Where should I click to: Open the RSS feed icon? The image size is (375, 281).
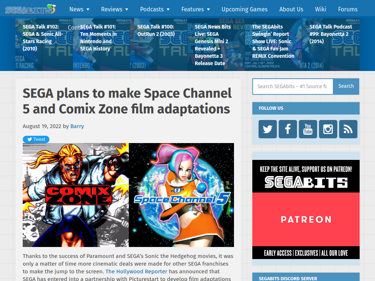[348, 129]
